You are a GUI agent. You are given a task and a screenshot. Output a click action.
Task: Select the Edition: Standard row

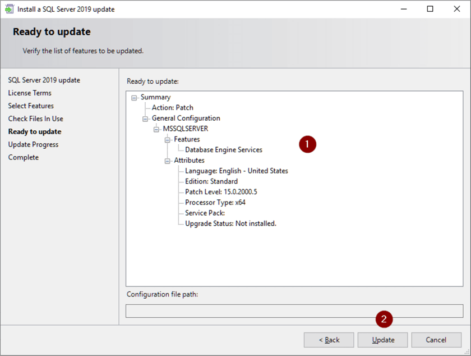click(211, 181)
